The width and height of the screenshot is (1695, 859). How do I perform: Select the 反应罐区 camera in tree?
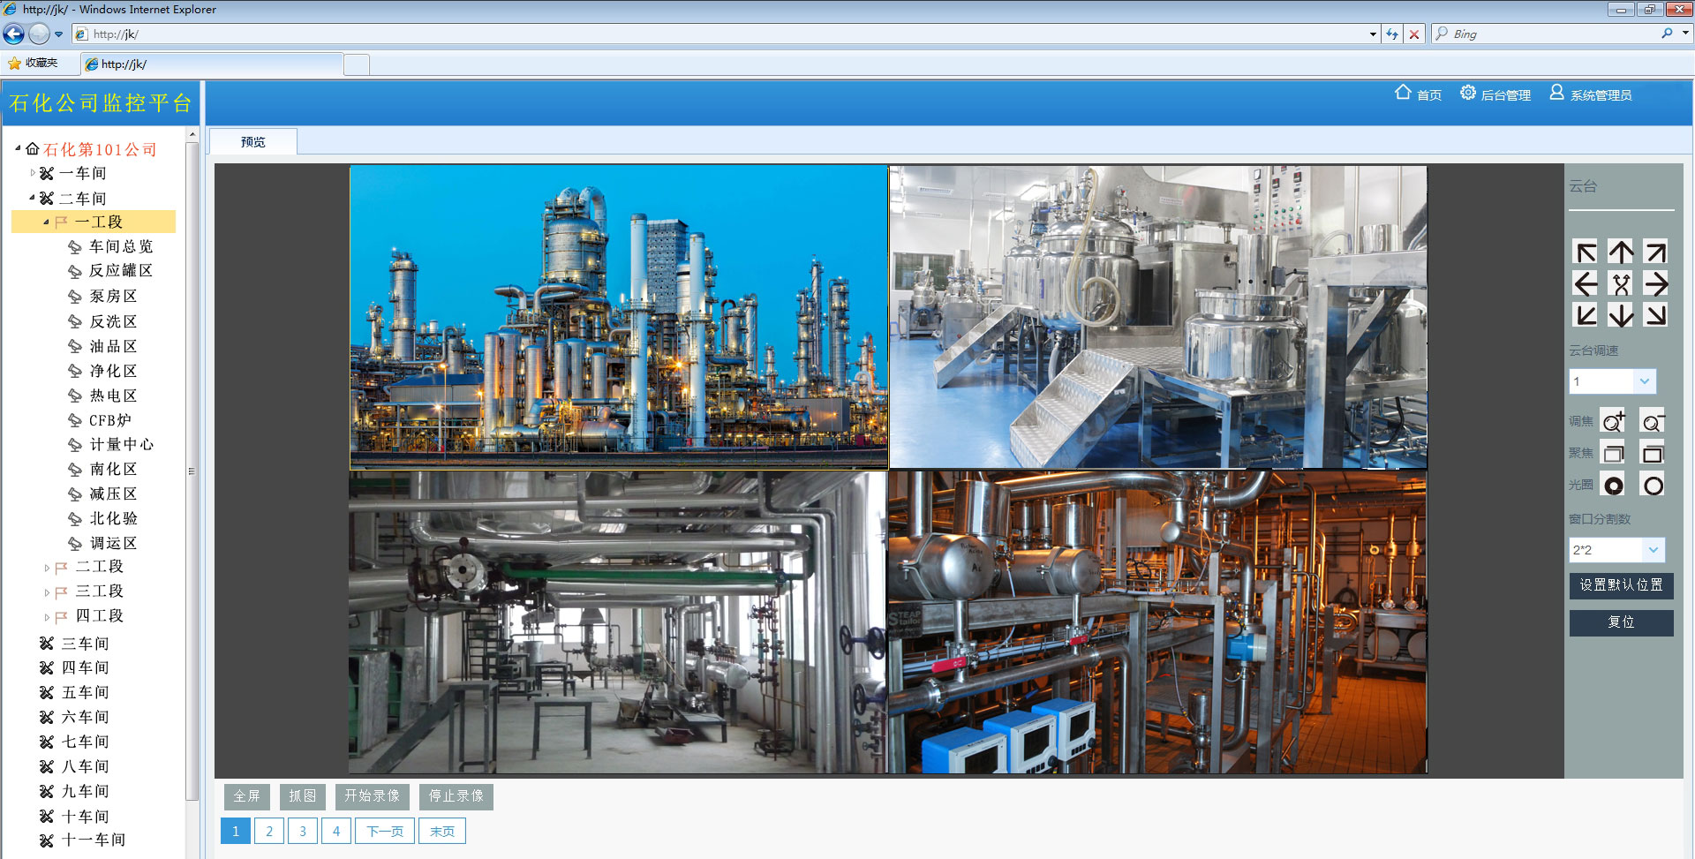[x=120, y=271]
